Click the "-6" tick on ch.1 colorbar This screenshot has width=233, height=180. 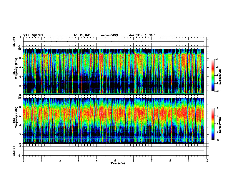point(217,59)
